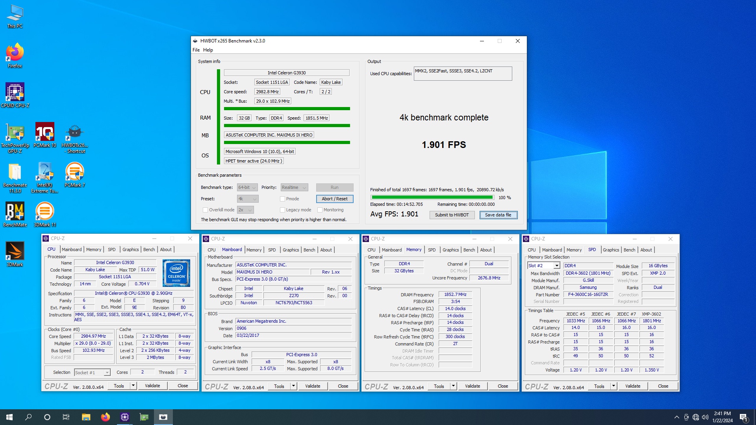Open 3DMark 11 desktop shortcut

44,214
